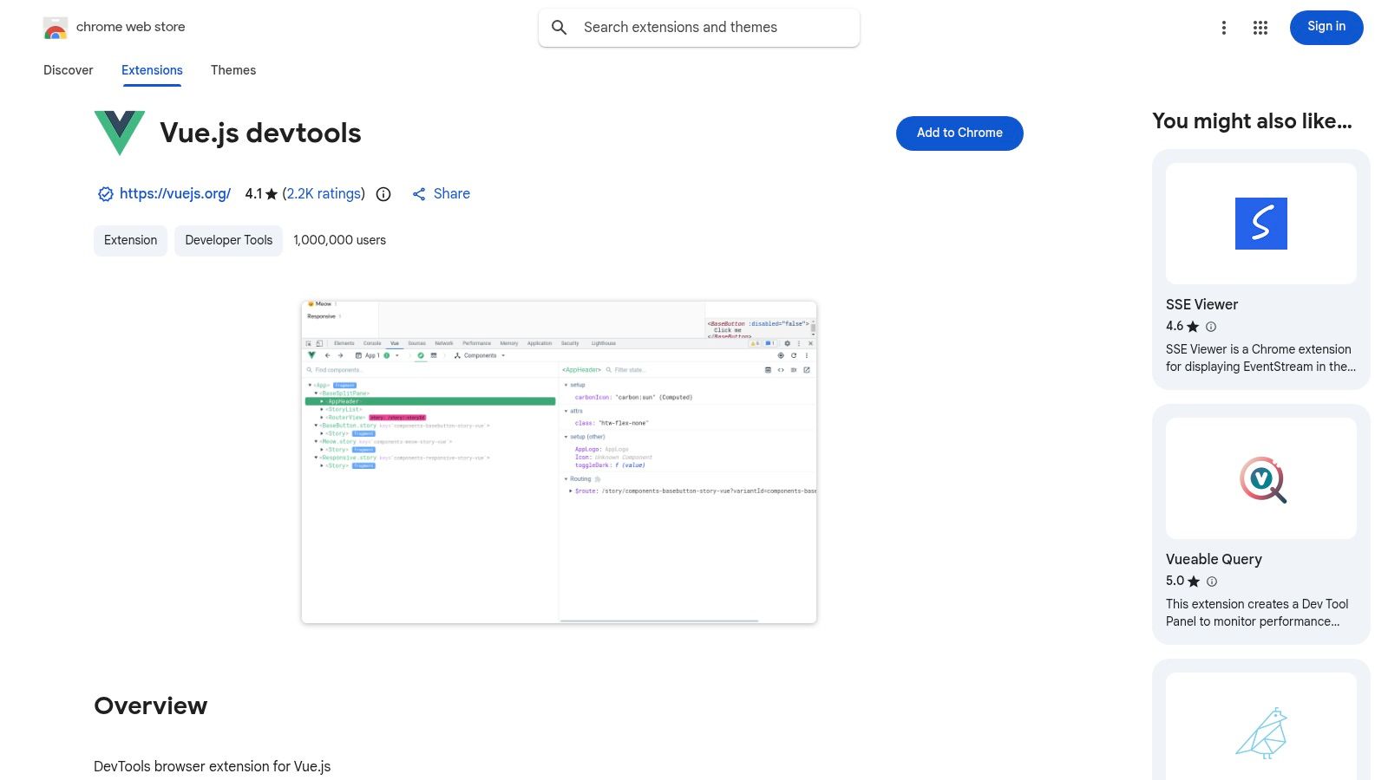Open the https://vuejs.org/ link
1388x780 pixels.
(x=174, y=193)
